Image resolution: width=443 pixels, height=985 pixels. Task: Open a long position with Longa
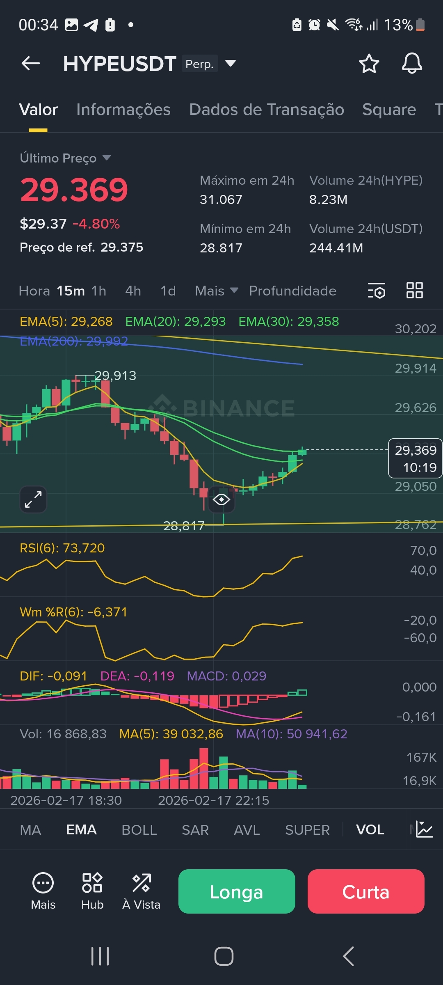(x=237, y=891)
